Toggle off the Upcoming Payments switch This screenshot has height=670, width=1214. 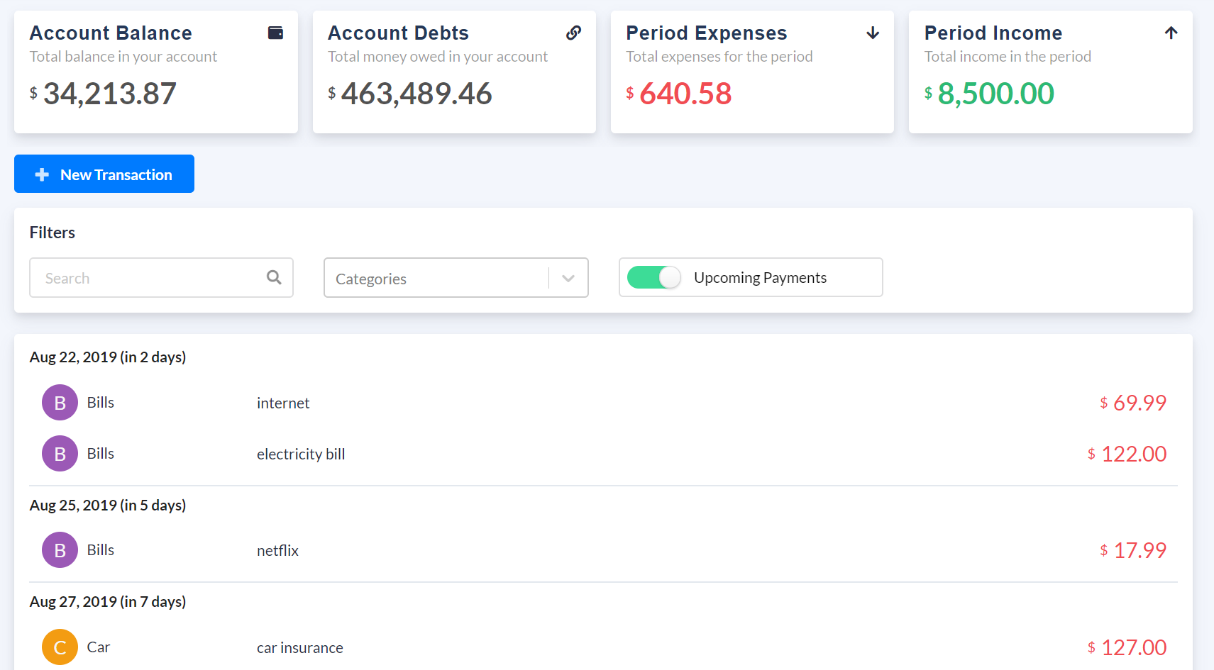(x=652, y=277)
